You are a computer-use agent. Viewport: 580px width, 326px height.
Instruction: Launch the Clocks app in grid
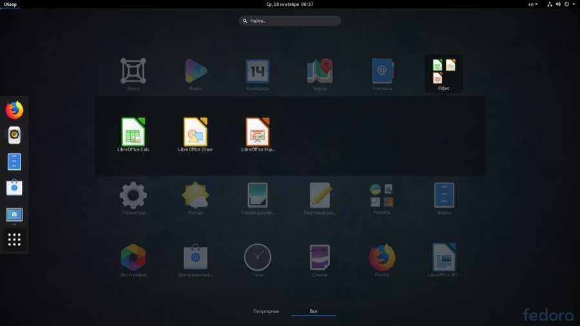coord(258,258)
